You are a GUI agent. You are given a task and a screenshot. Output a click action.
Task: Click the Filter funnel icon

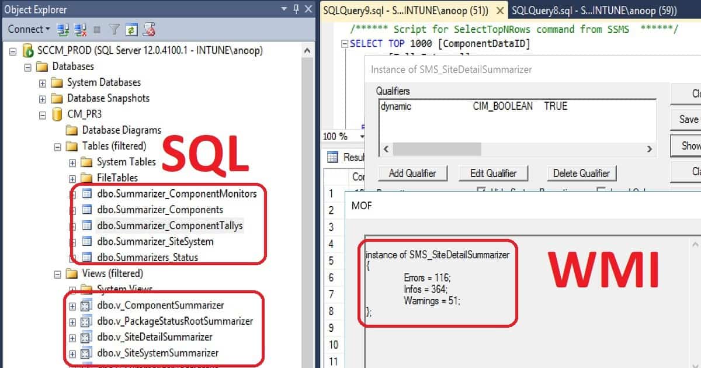click(114, 29)
